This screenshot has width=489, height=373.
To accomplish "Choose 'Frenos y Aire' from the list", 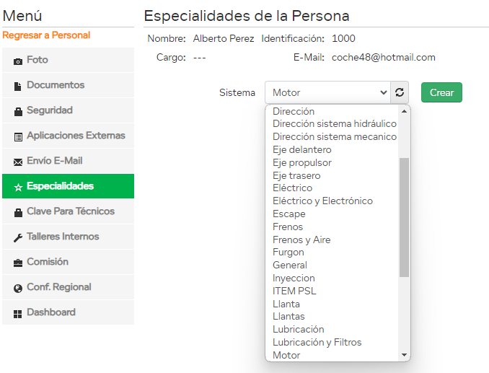I will pyautogui.click(x=301, y=240).
